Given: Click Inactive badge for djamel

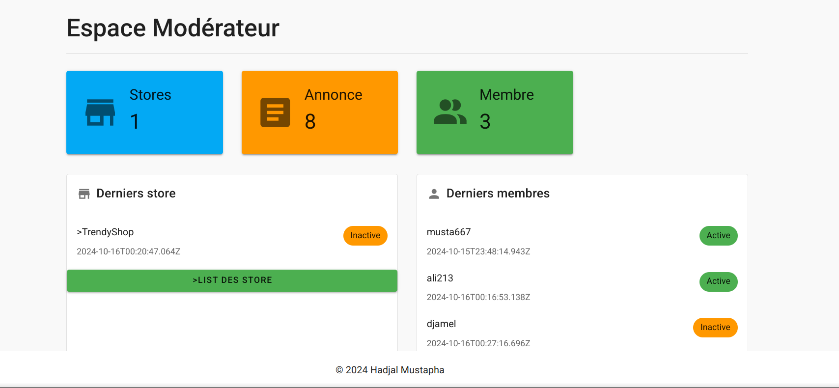Looking at the screenshot, I should (x=715, y=328).
